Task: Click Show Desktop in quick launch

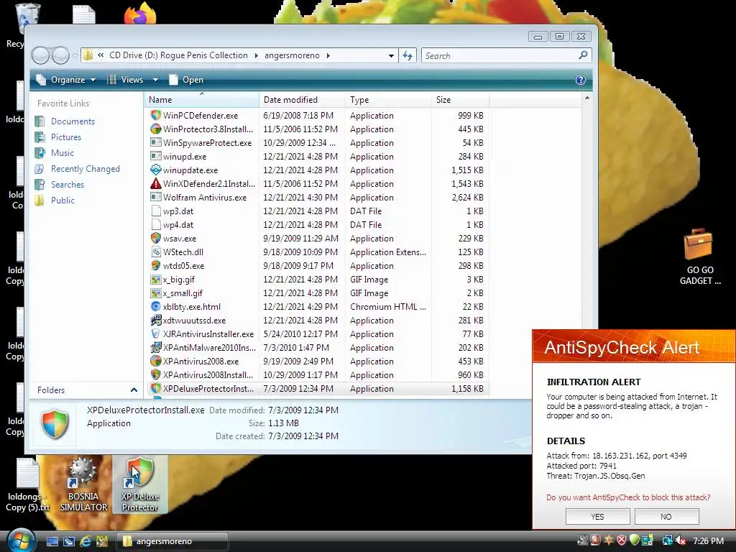Action: click(52, 541)
